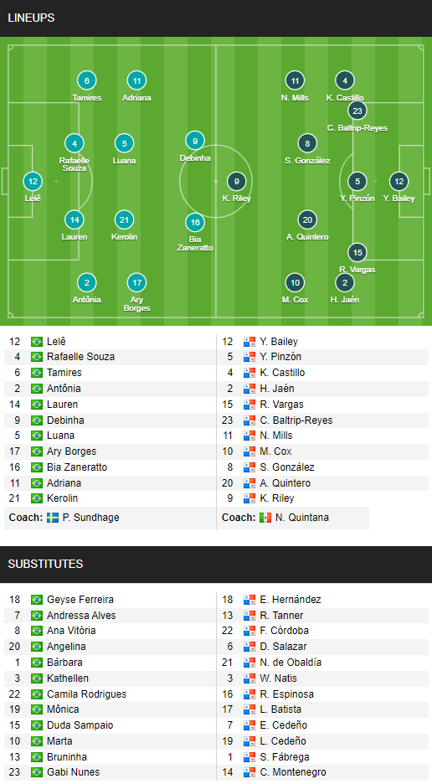The image size is (432, 784).
Task: Open Rafaelle Souza in lineup list
Action: click(x=80, y=357)
